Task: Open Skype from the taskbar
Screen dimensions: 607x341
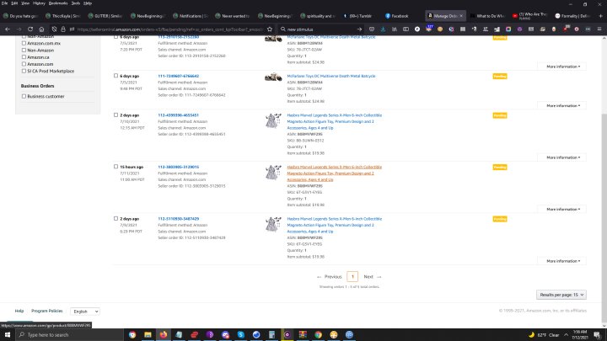Action: pyautogui.click(x=241, y=335)
